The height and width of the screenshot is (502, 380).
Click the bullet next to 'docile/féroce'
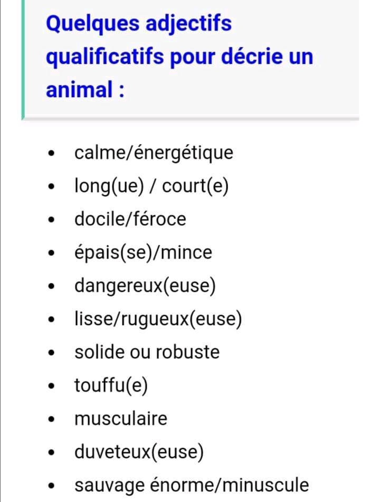(51, 221)
